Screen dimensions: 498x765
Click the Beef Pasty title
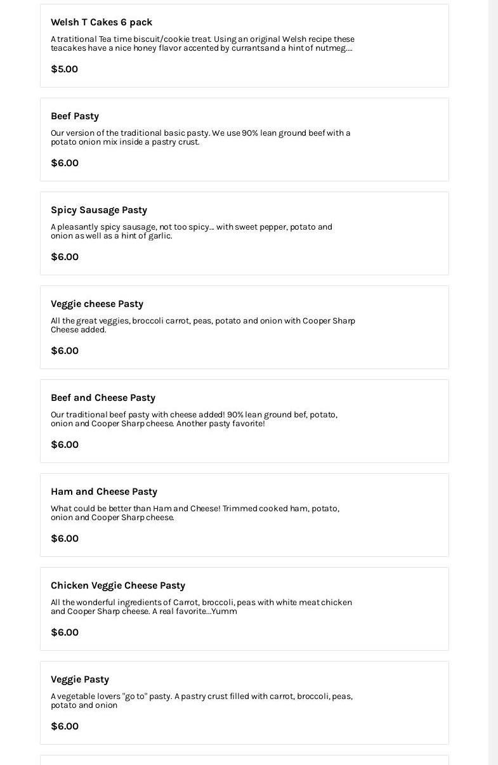pos(75,116)
